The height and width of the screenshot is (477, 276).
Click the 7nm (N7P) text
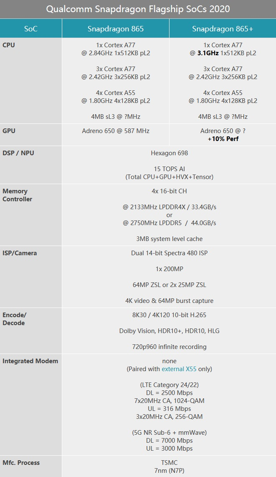point(169,471)
